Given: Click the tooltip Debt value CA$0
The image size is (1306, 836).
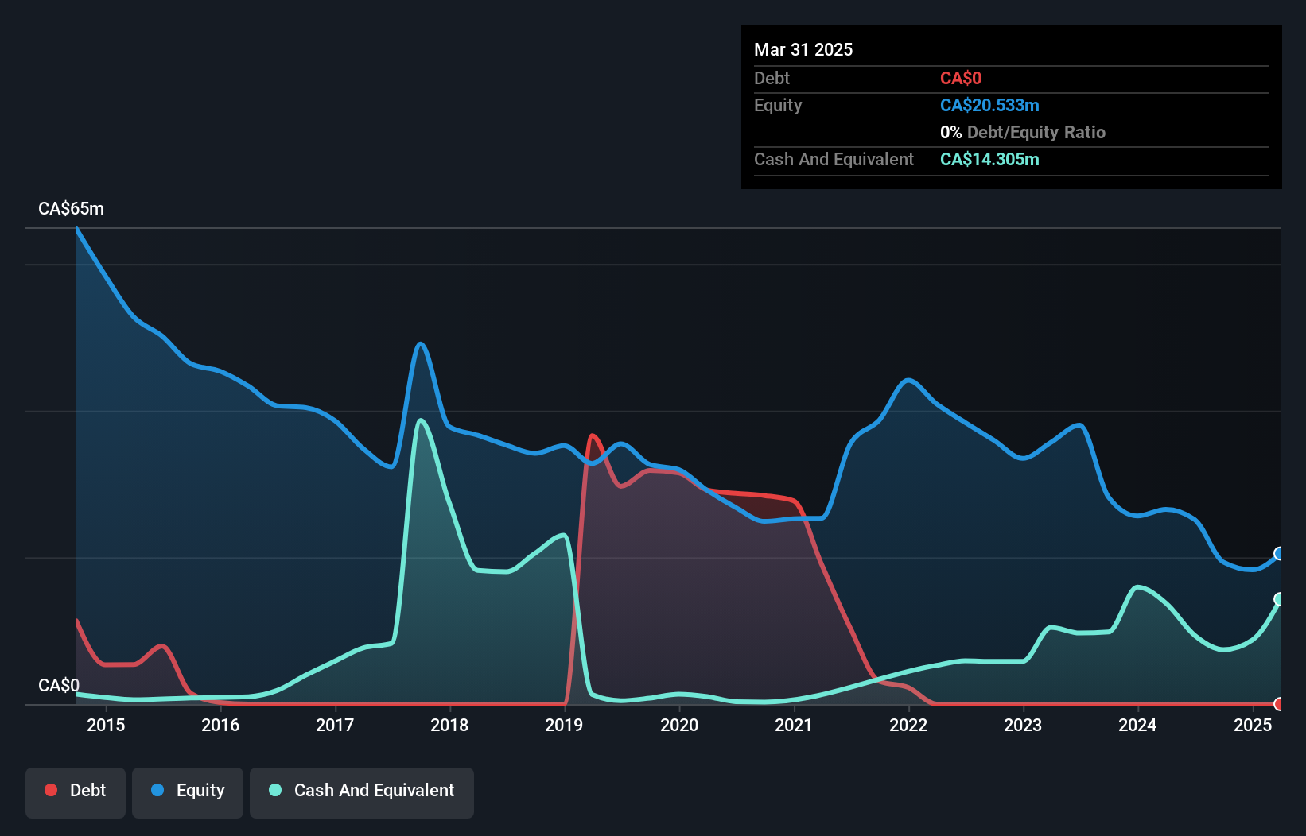Looking at the screenshot, I should [x=961, y=79].
